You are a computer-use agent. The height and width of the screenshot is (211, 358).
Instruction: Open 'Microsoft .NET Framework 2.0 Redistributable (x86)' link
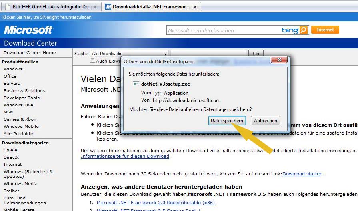[x=156, y=203]
